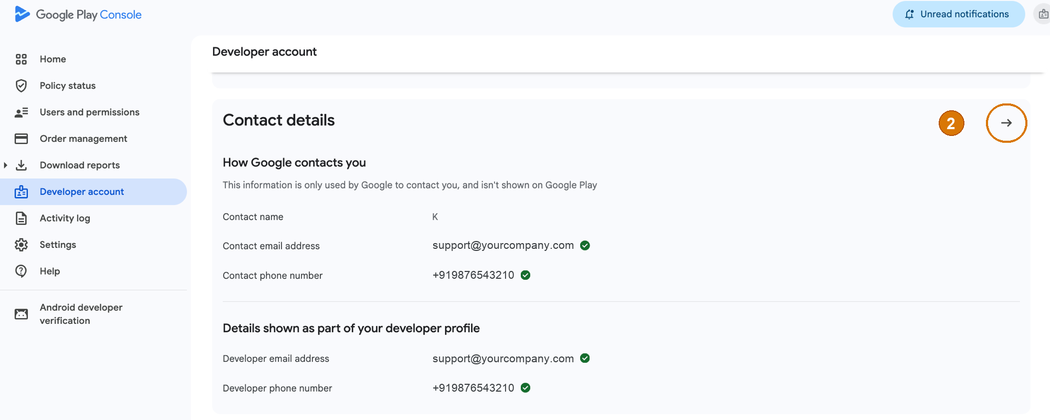Open Download reports section
This screenshot has width=1050, height=420.
point(93,165)
